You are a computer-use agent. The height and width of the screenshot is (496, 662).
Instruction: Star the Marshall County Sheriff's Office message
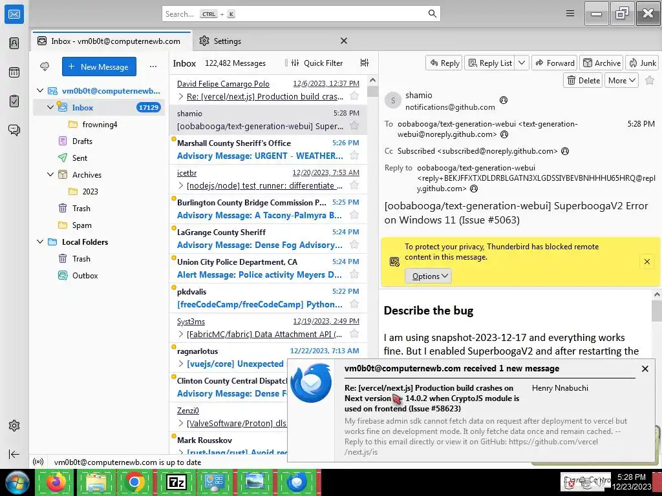point(355,156)
